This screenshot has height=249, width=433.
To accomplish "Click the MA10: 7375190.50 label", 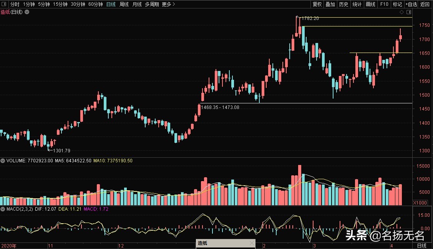I will 113,160.
